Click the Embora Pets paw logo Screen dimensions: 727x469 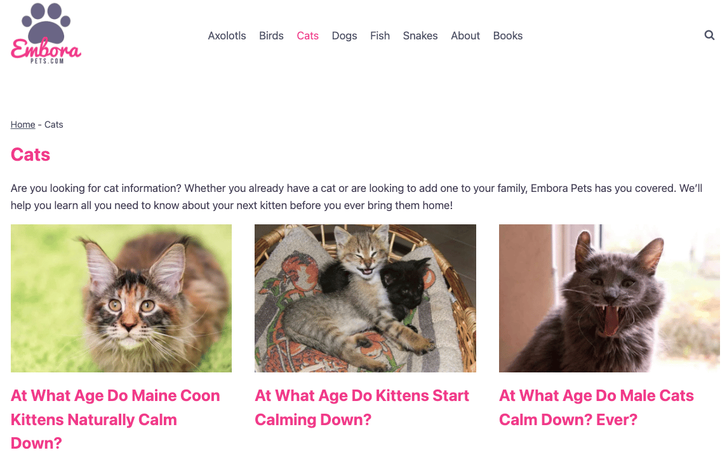click(46, 33)
